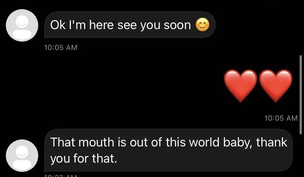This screenshot has height=177, width=304.
Task: Click the text "you for that."
Action: pyautogui.click(x=84, y=159)
